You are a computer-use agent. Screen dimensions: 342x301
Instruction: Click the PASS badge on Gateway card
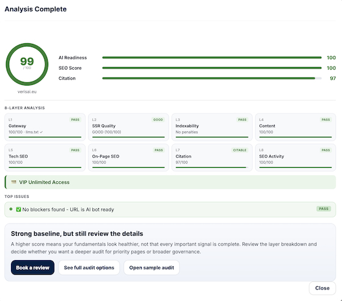tap(75, 120)
